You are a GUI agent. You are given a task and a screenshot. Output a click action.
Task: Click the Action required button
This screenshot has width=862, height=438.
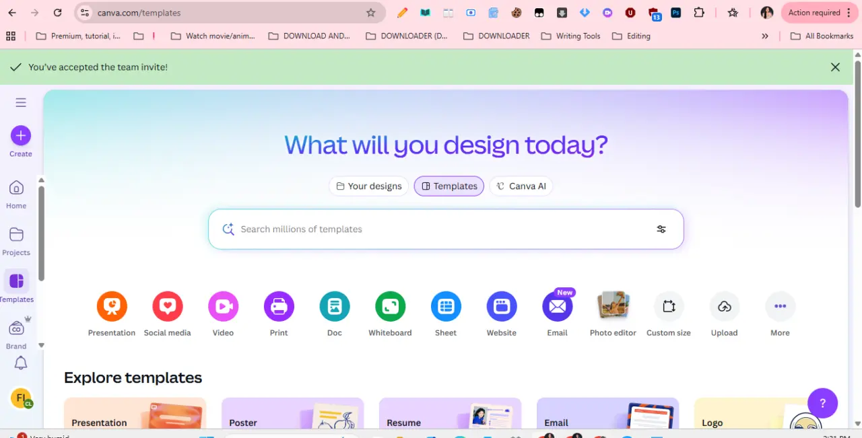coord(818,13)
